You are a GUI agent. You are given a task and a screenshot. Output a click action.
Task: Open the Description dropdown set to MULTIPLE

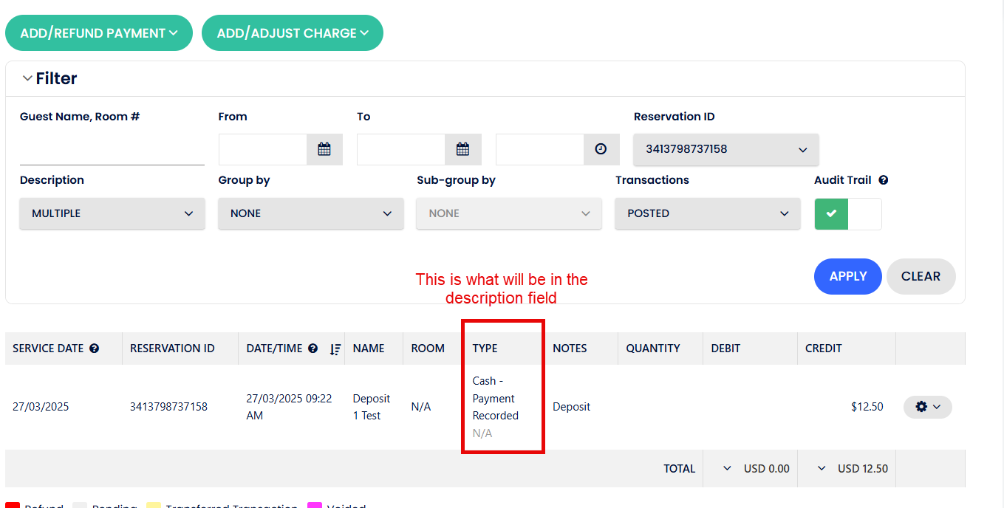pyautogui.click(x=112, y=213)
